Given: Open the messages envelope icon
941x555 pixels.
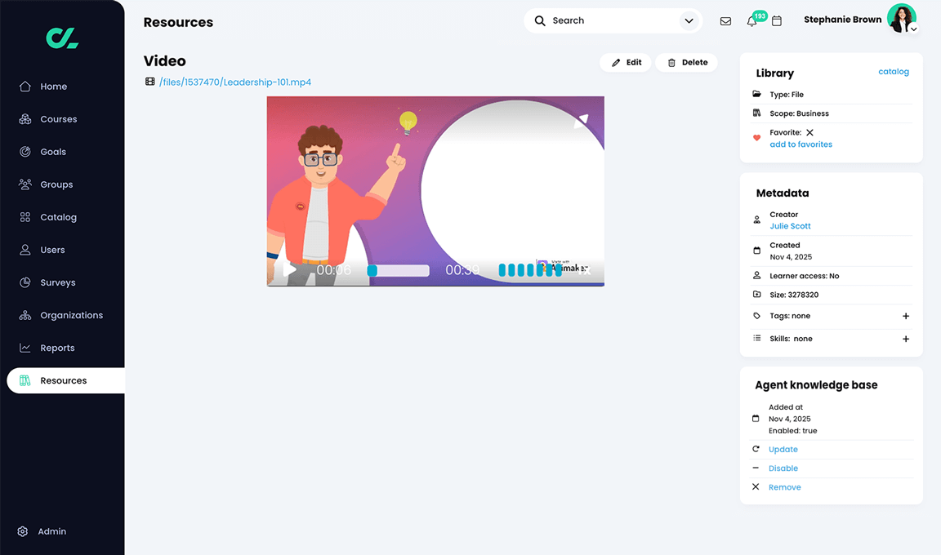Looking at the screenshot, I should 725,20.
